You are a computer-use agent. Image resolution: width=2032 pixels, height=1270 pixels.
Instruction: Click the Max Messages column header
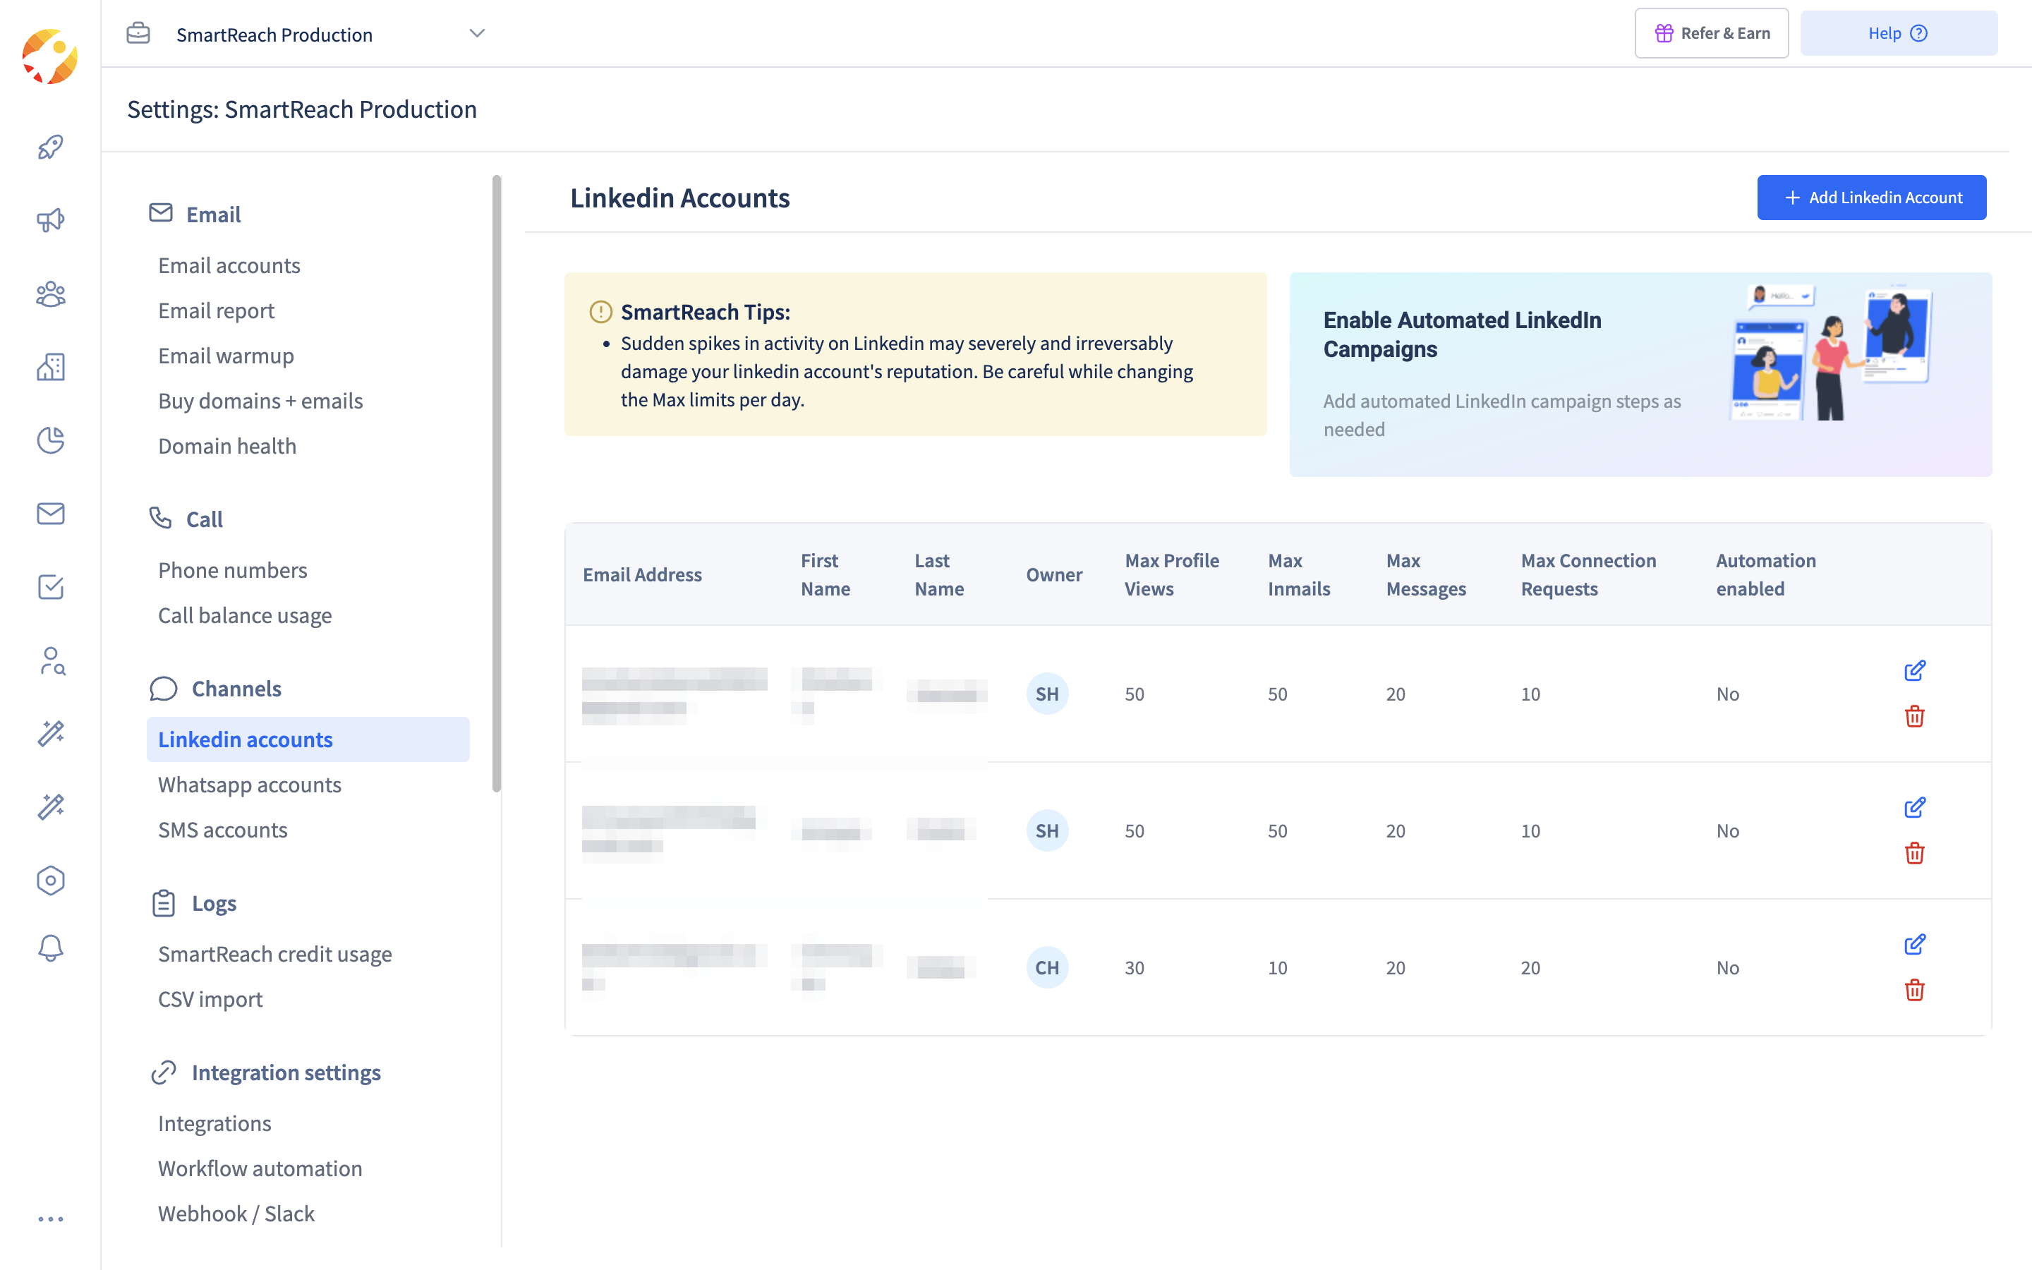pos(1426,574)
